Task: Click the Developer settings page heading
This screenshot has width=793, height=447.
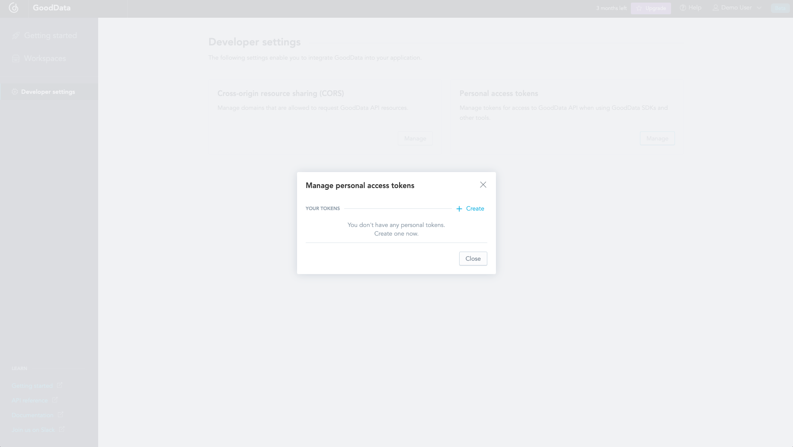Action: (254, 42)
